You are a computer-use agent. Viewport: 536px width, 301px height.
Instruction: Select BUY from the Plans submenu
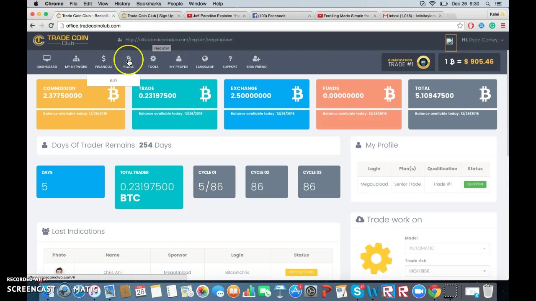pos(113,80)
